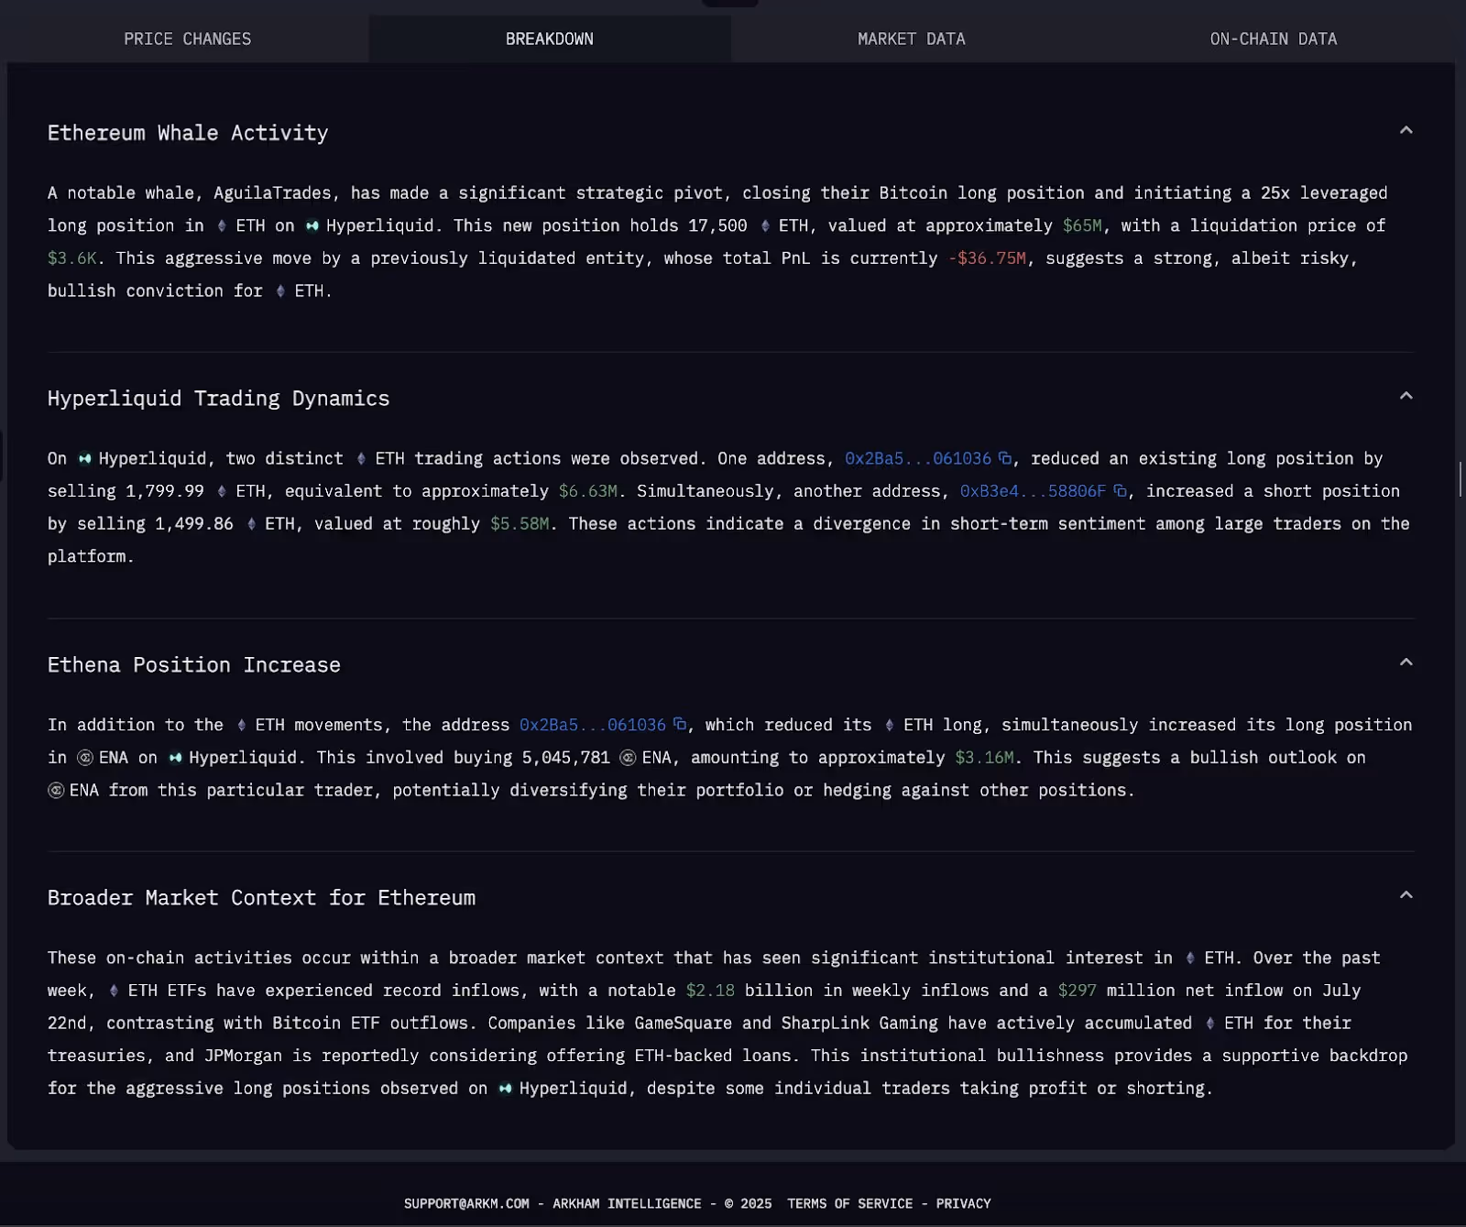Click ETH icon after '17,500'
Viewport: 1466px width, 1227px height.
click(x=765, y=225)
